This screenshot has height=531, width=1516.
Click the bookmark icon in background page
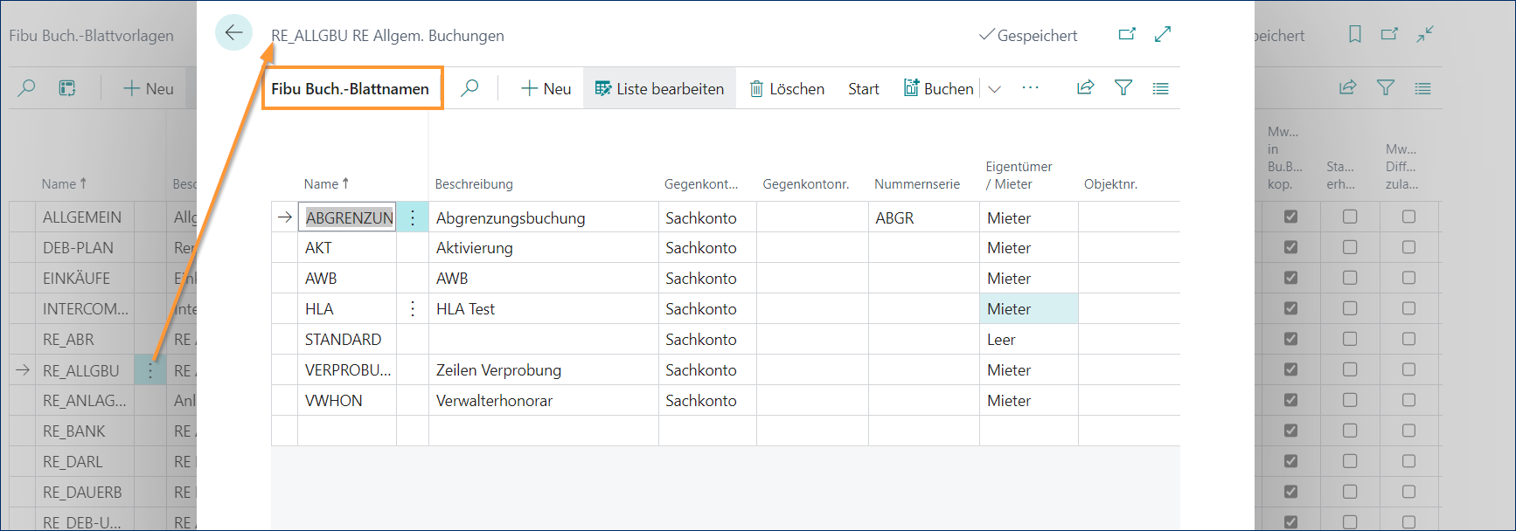coord(1354,34)
